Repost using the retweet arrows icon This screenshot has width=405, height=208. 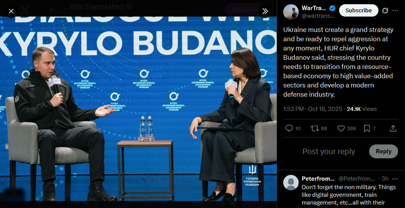click(314, 128)
